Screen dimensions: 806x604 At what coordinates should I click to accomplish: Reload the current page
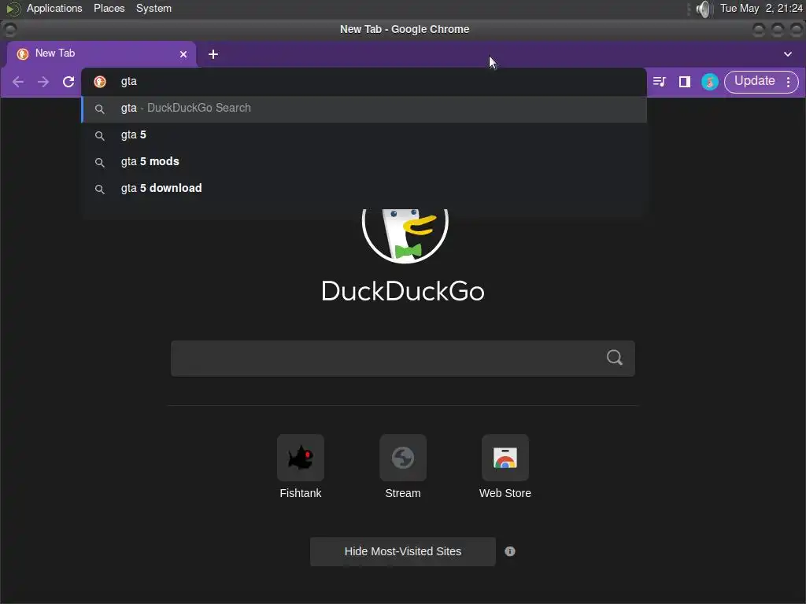click(68, 82)
